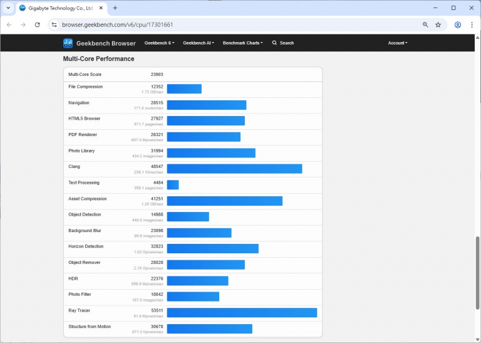
Task: Click the Geekbench Browser logo icon
Action: tap(68, 43)
